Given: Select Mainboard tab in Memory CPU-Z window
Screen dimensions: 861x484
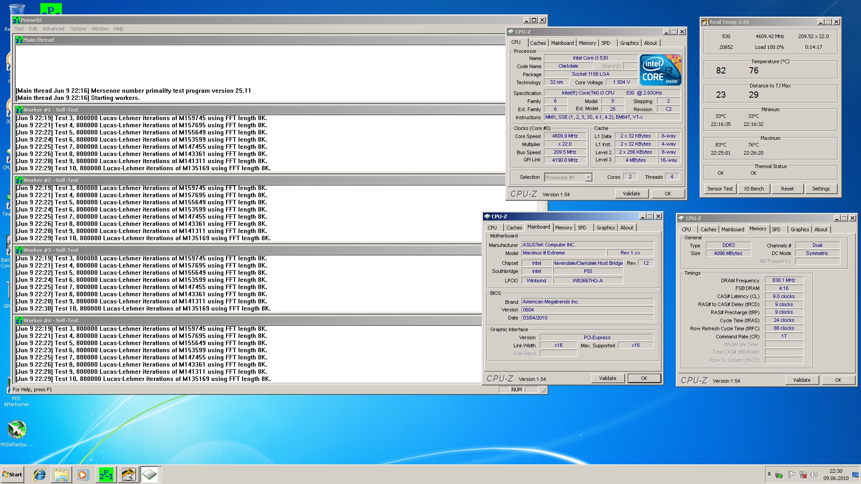Looking at the screenshot, I should click(732, 229).
